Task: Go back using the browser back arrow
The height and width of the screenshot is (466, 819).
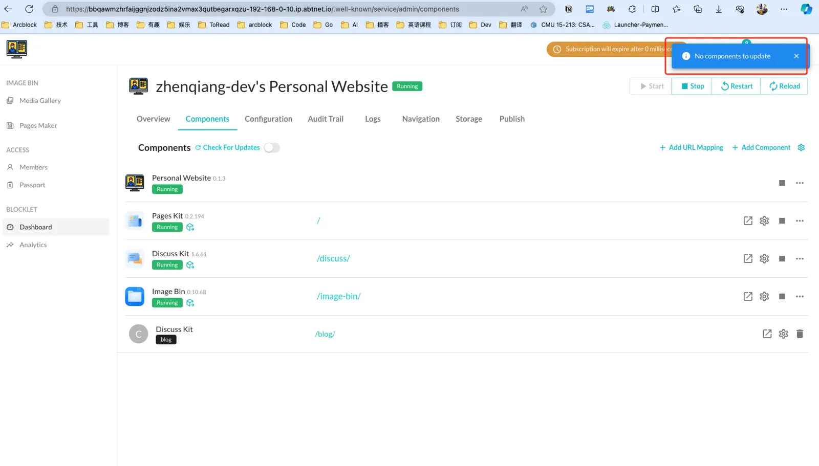Action: 8,9
